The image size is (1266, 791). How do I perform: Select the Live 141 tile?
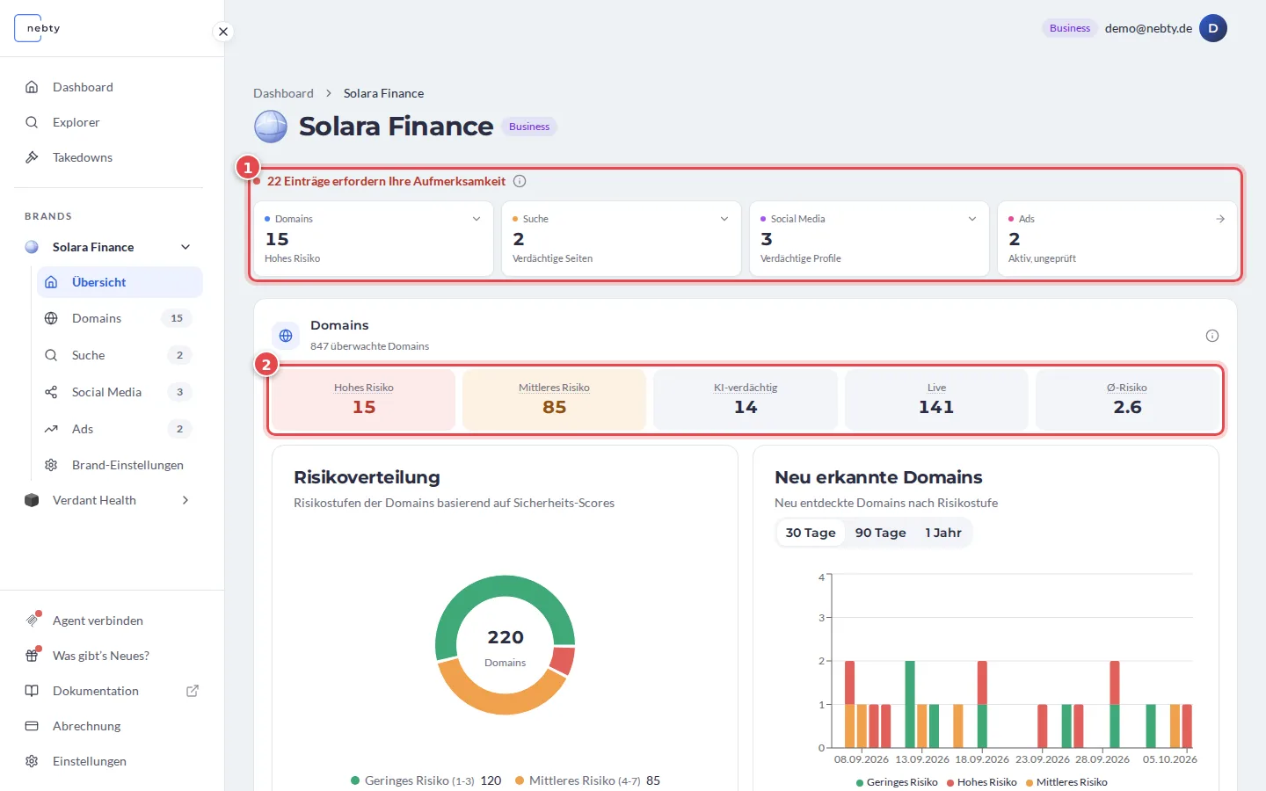[936, 400]
